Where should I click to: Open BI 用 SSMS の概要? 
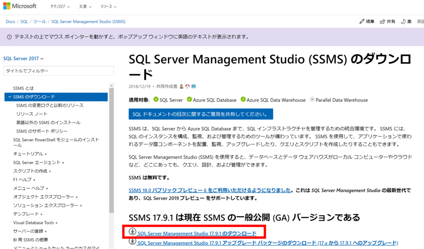31,240
